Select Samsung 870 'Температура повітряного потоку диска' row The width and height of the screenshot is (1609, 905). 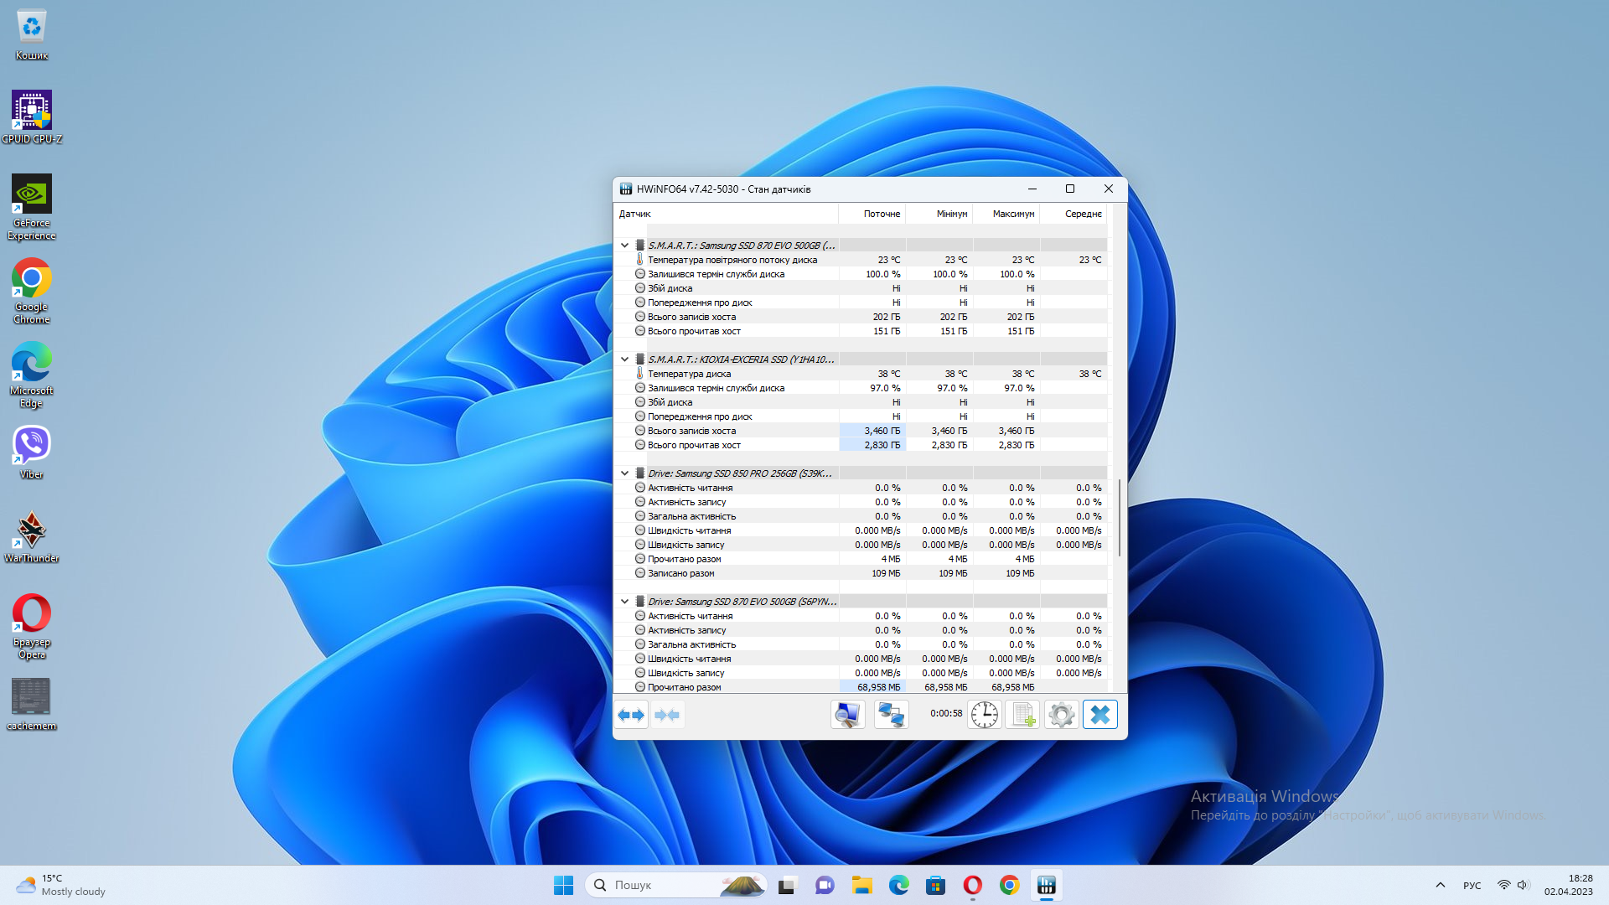(x=861, y=260)
